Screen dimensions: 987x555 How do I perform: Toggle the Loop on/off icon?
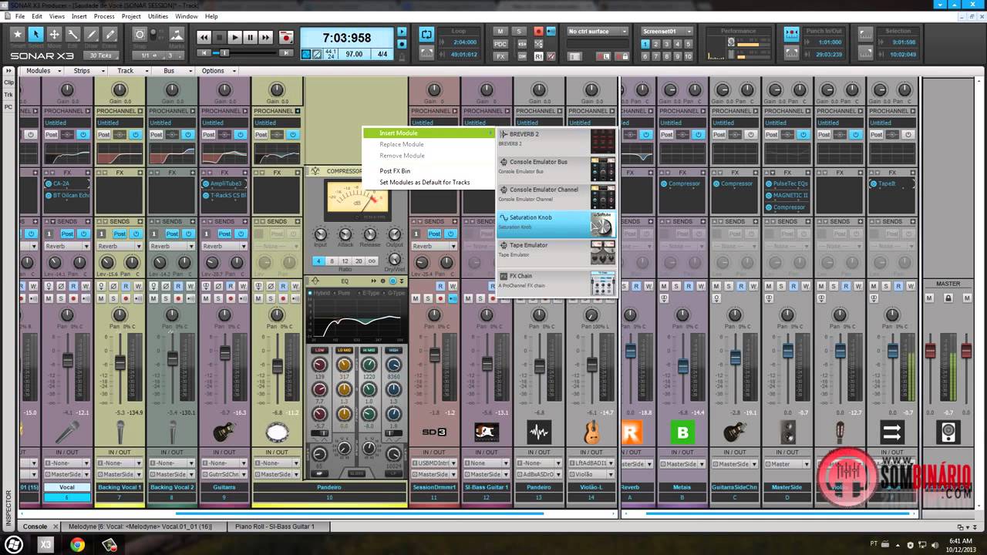click(426, 35)
